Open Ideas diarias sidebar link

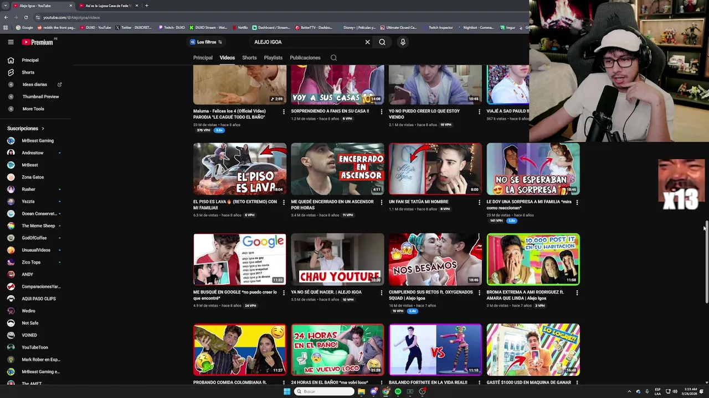pyautogui.click(x=35, y=85)
